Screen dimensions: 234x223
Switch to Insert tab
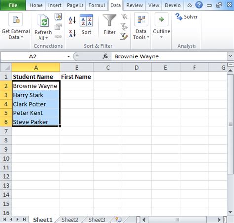pos(55,5)
